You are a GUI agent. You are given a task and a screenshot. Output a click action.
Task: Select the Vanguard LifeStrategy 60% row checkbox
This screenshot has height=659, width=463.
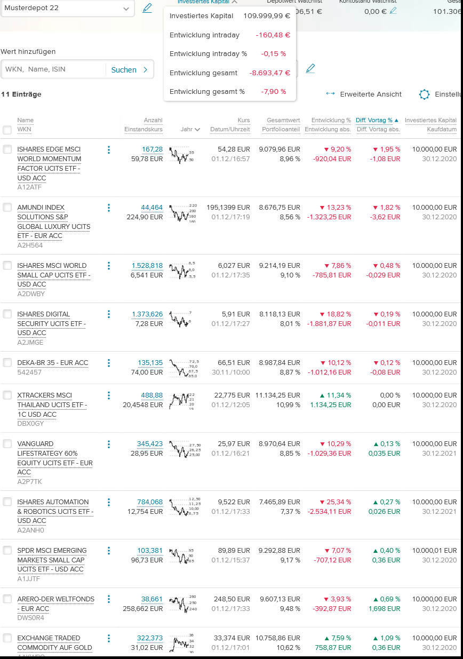pos(7,444)
